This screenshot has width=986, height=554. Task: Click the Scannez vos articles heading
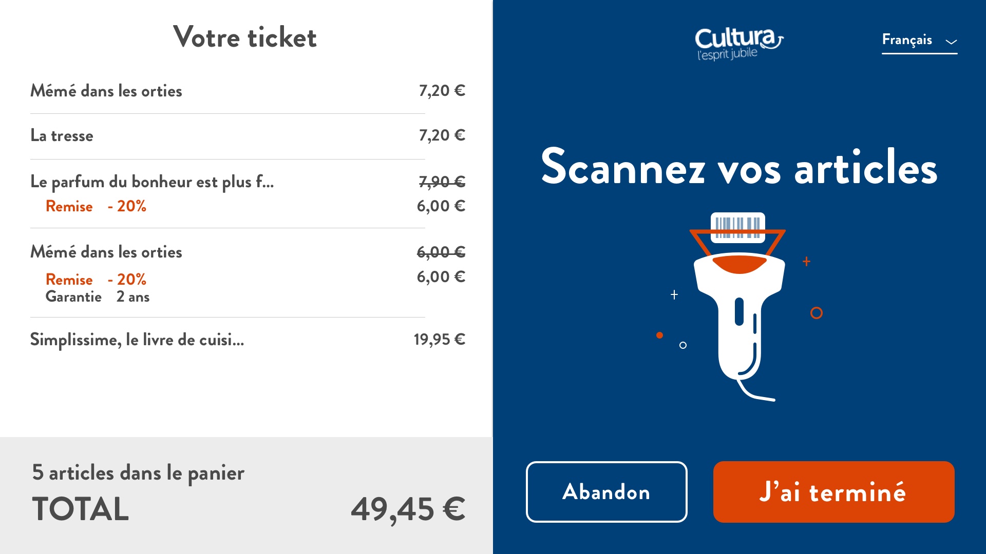tap(739, 167)
